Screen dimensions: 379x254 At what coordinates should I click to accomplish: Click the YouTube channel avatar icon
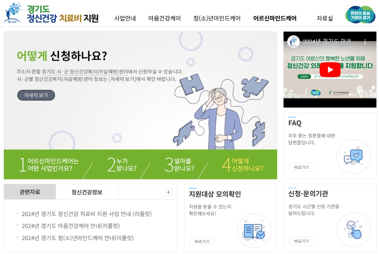(x=293, y=41)
